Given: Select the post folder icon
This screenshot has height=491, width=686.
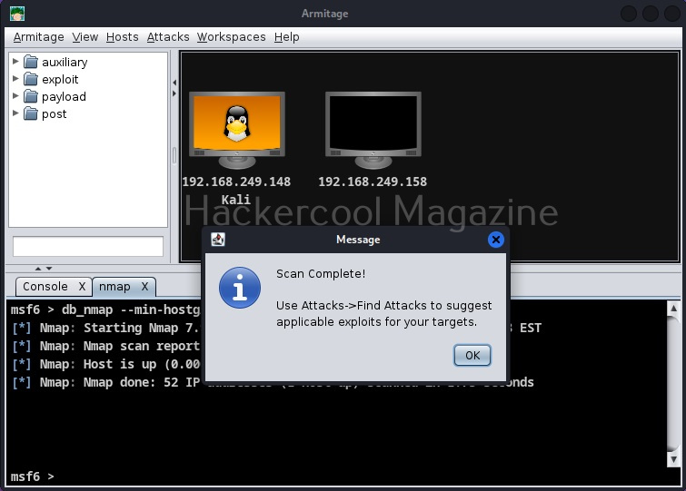Looking at the screenshot, I should 31,113.
